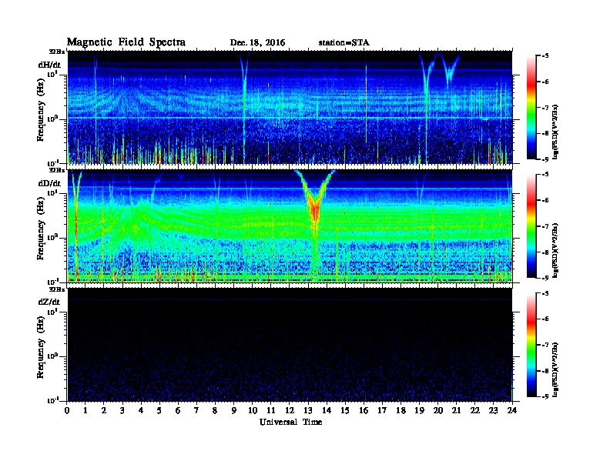Click the hour '20' tick label
The height and width of the screenshot is (471, 610).
click(x=438, y=410)
